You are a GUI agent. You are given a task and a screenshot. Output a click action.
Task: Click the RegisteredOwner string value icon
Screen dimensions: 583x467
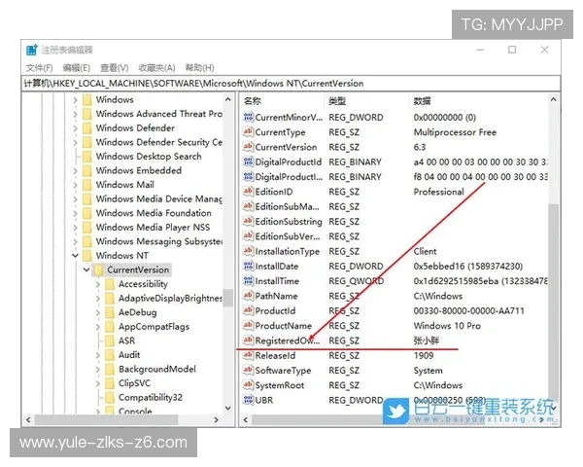[248, 341]
